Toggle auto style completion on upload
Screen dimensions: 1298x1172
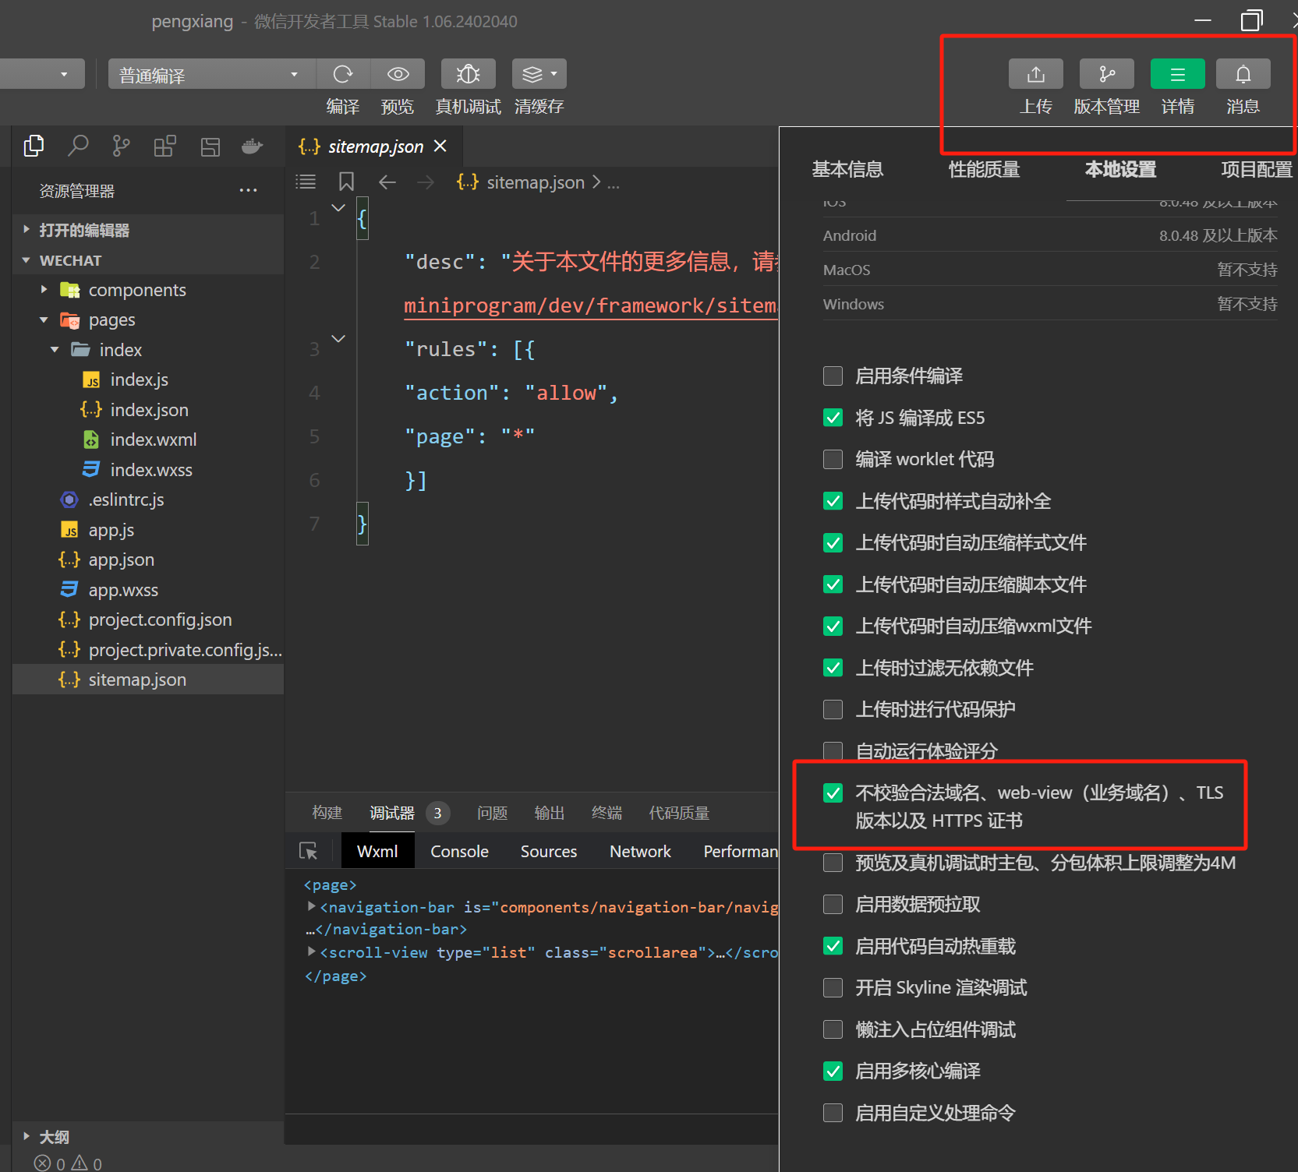pos(833,501)
